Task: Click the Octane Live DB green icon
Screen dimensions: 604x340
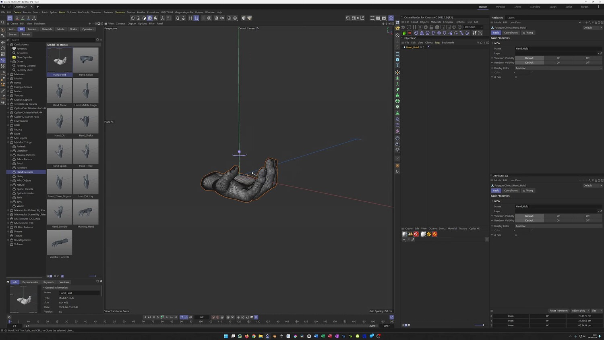Action: pos(404,33)
